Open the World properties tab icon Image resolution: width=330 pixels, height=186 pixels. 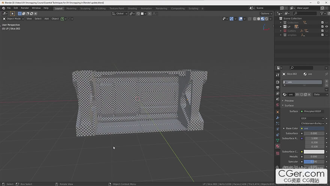click(277, 105)
